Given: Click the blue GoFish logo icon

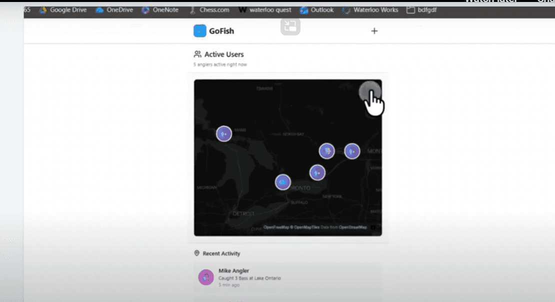Looking at the screenshot, I should (199, 31).
